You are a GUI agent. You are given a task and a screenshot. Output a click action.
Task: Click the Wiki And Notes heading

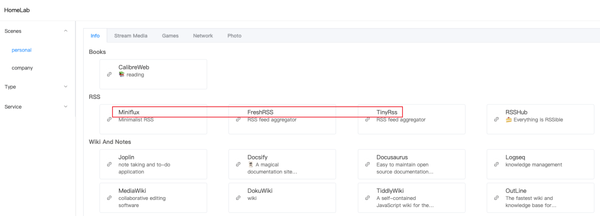(x=110, y=142)
